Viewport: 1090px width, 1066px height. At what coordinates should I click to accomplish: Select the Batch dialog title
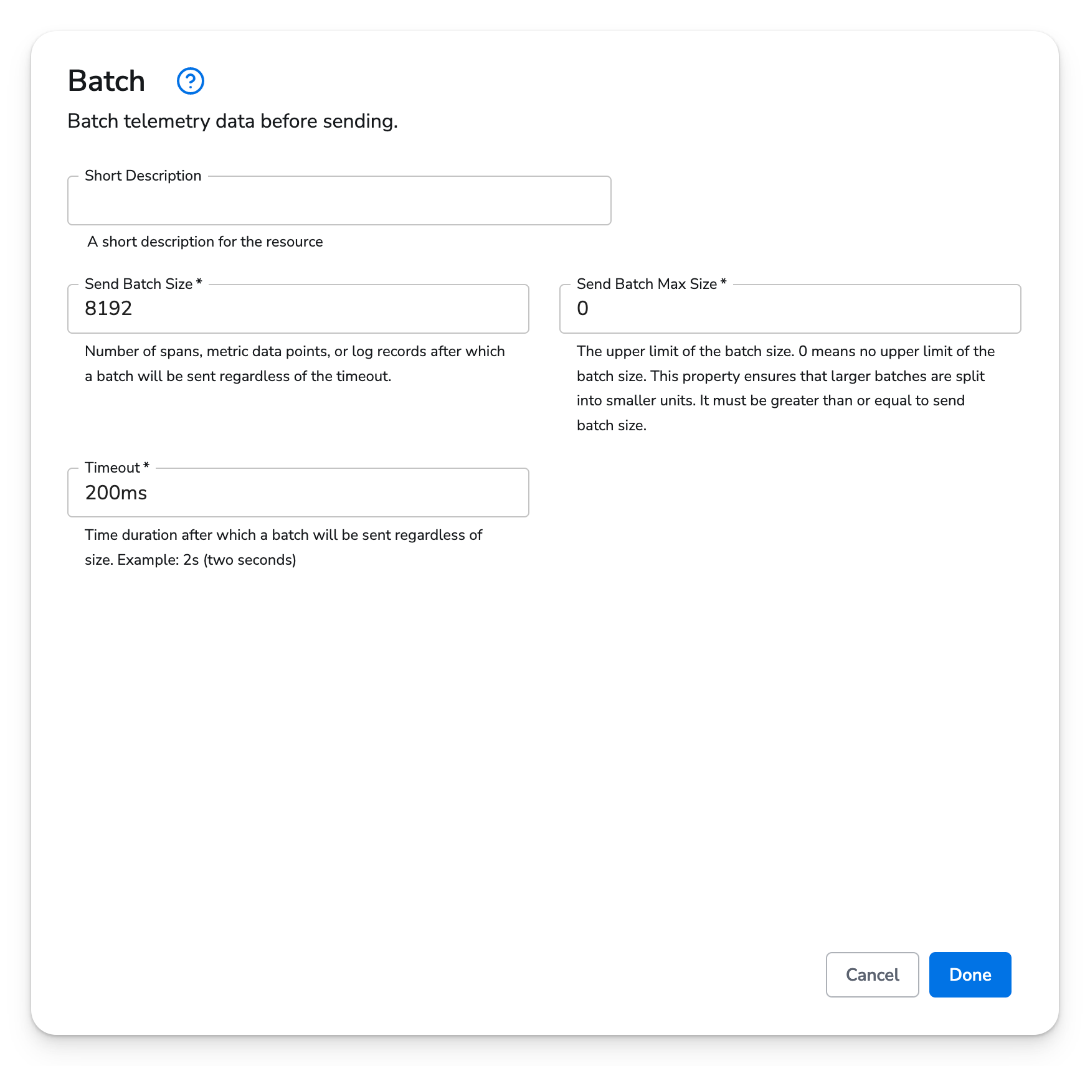105,80
